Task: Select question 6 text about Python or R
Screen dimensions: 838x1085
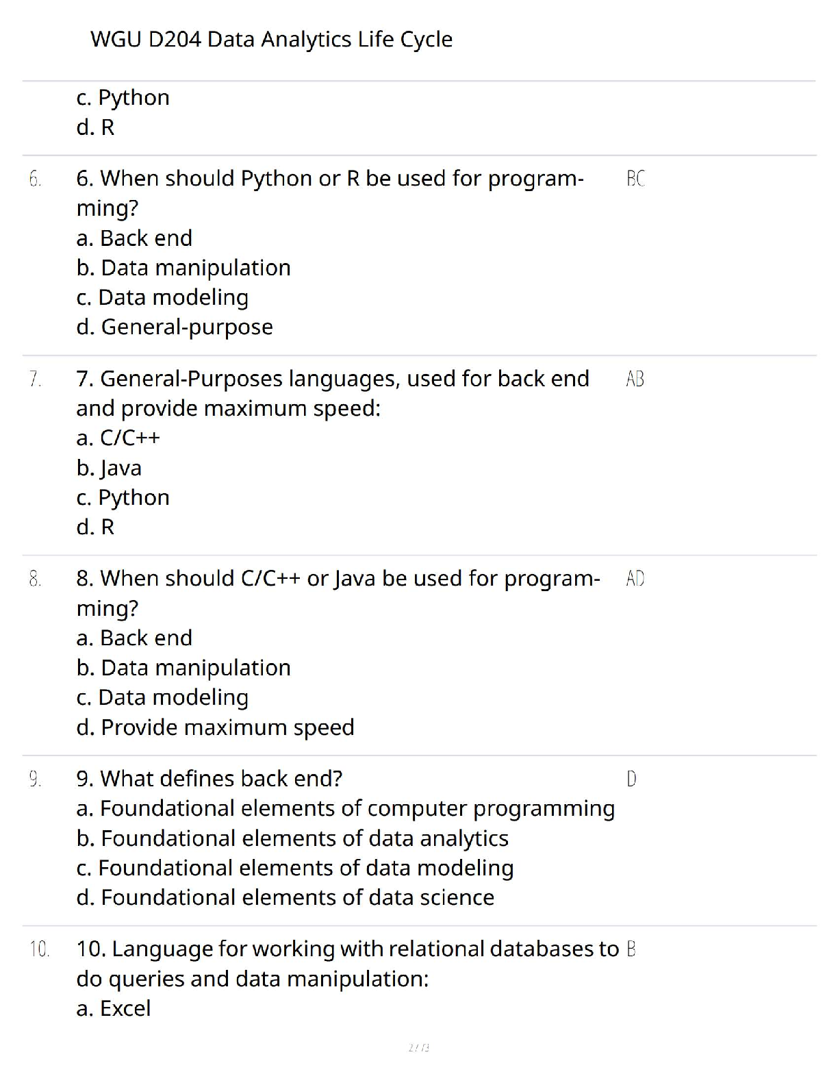Action: pos(330,193)
